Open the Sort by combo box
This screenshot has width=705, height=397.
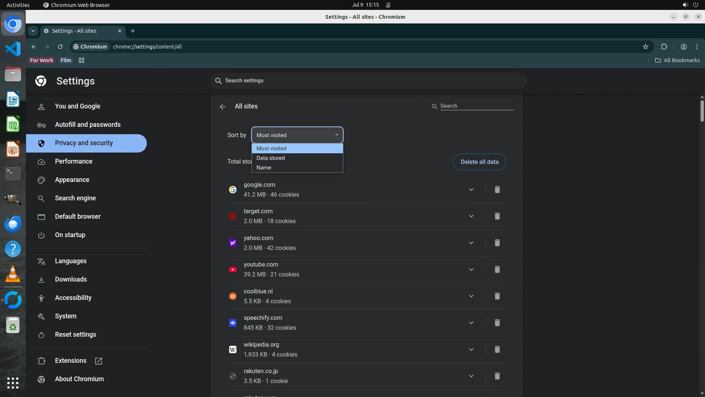tap(297, 135)
